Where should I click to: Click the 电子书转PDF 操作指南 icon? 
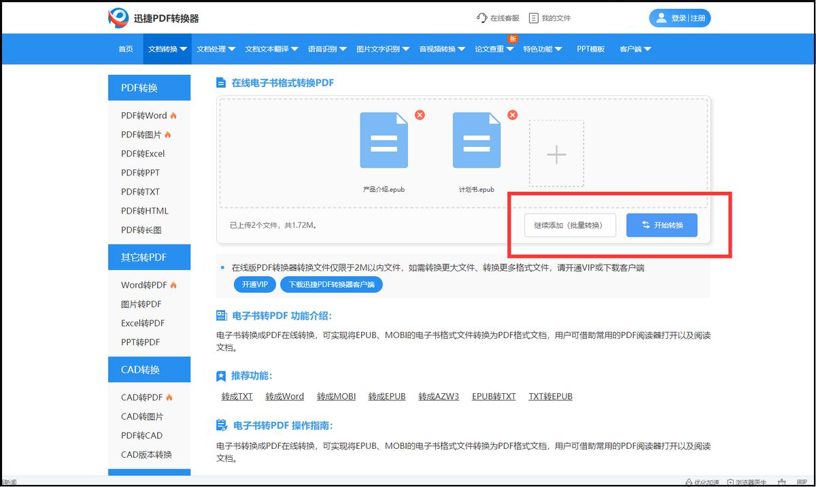pyautogui.click(x=221, y=424)
